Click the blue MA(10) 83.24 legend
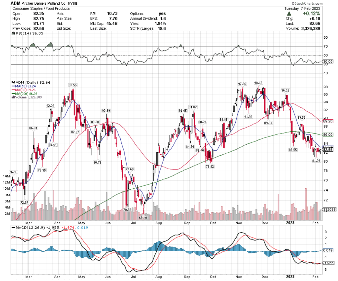 click(24, 86)
